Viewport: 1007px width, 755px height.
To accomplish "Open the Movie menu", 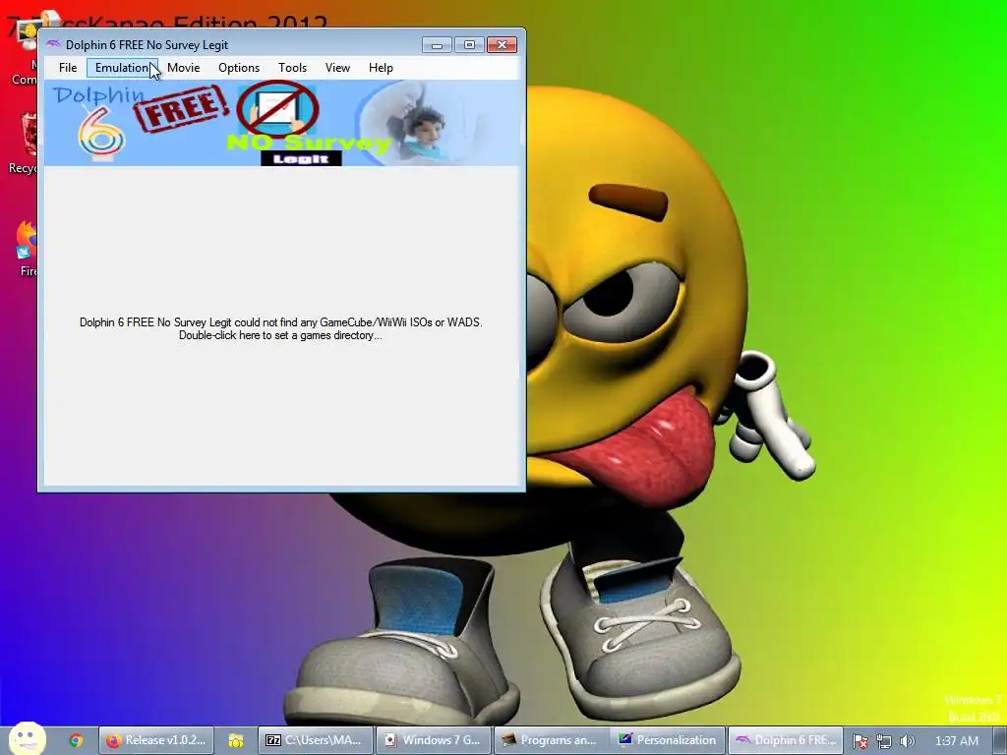I will click(x=184, y=68).
